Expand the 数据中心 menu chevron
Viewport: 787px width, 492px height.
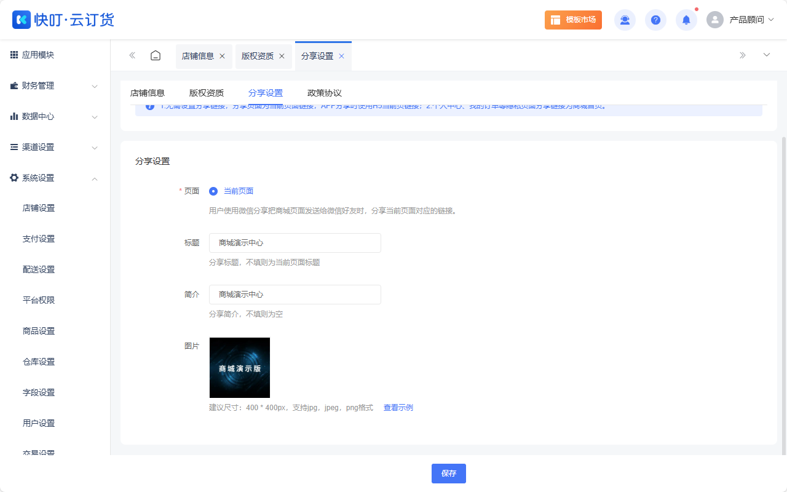pos(95,117)
